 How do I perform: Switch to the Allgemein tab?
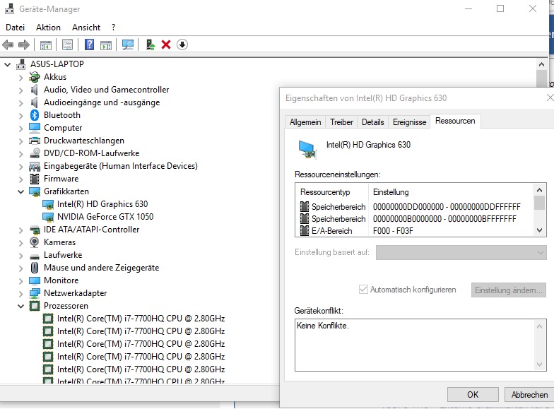[x=305, y=121]
